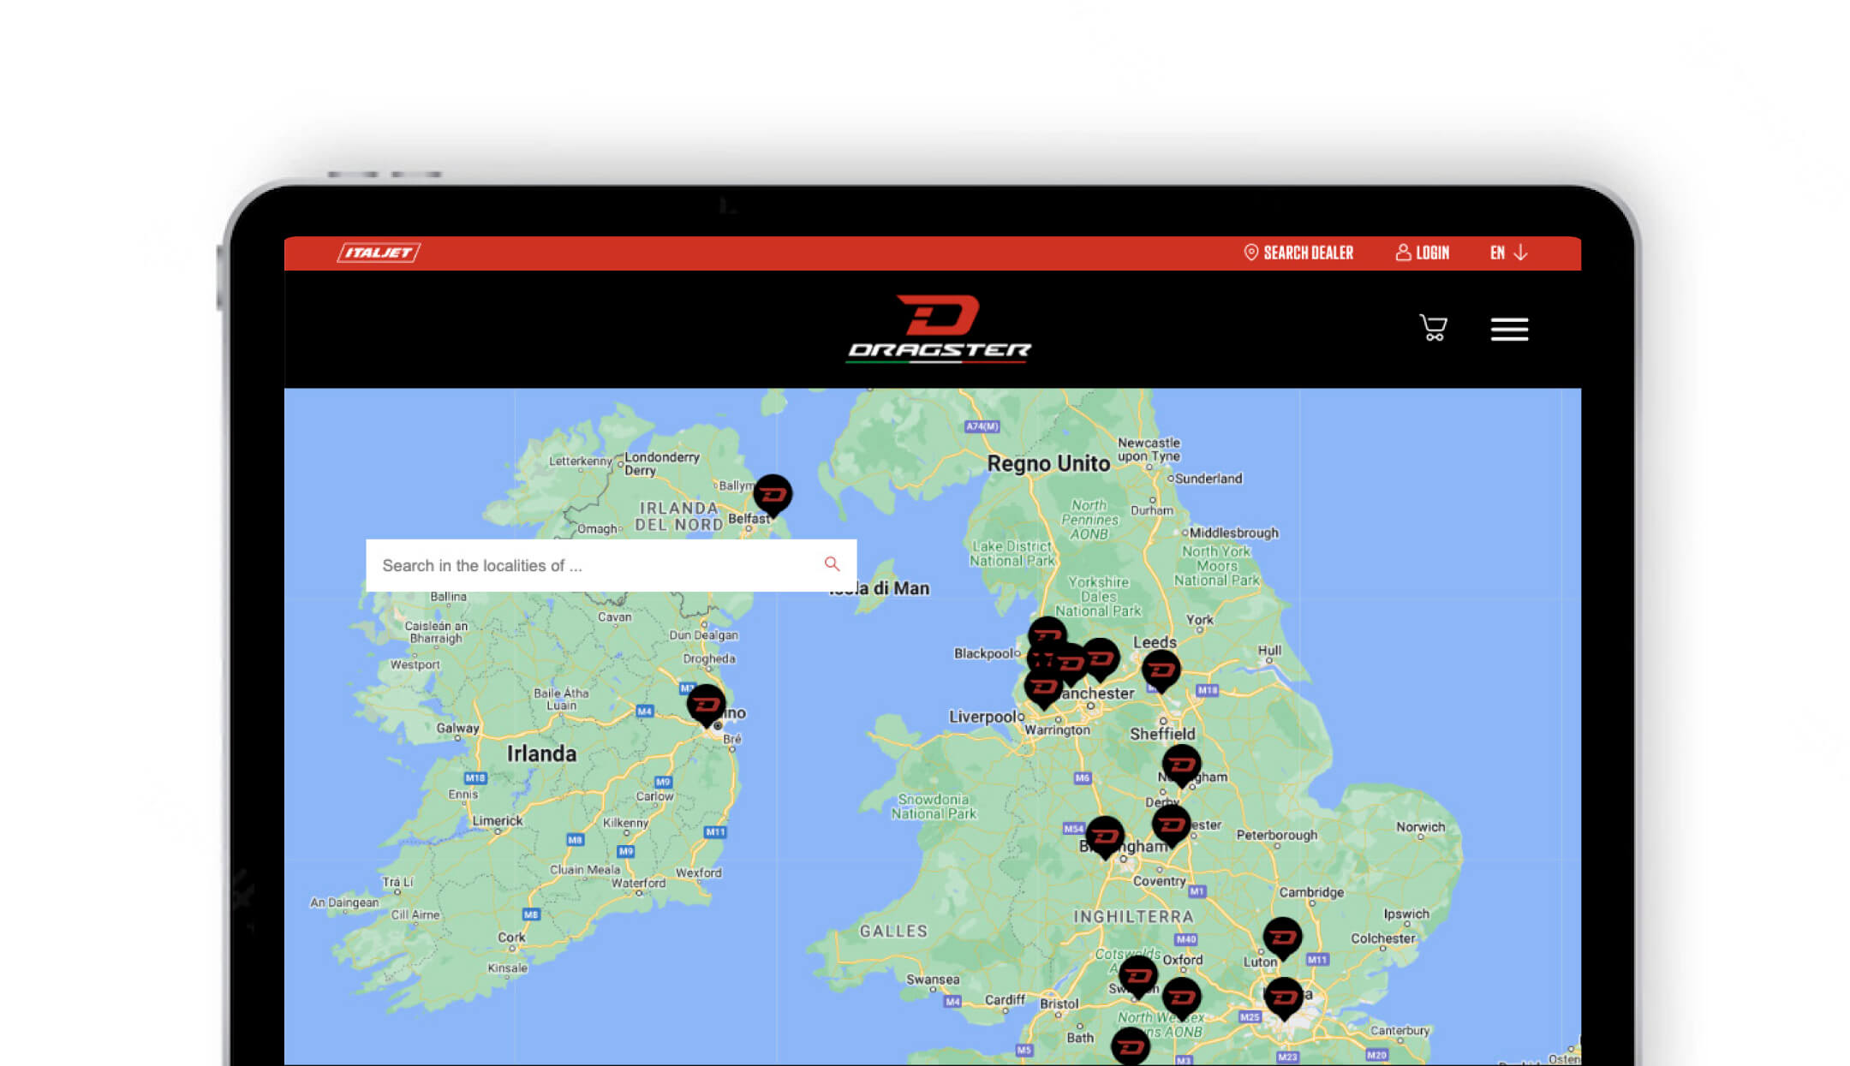Focus the 'Search in the localities of' field
The height and width of the screenshot is (1066, 1850).
click(x=611, y=565)
